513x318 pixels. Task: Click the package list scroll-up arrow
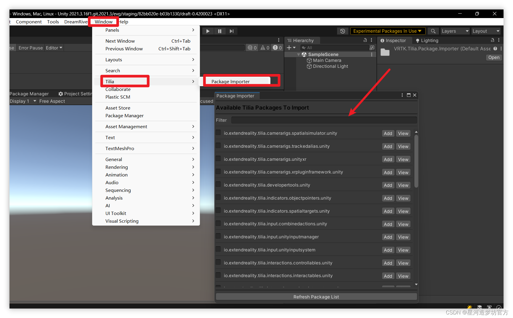[416, 132]
